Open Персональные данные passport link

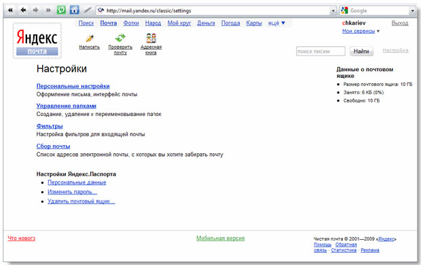click(x=77, y=182)
